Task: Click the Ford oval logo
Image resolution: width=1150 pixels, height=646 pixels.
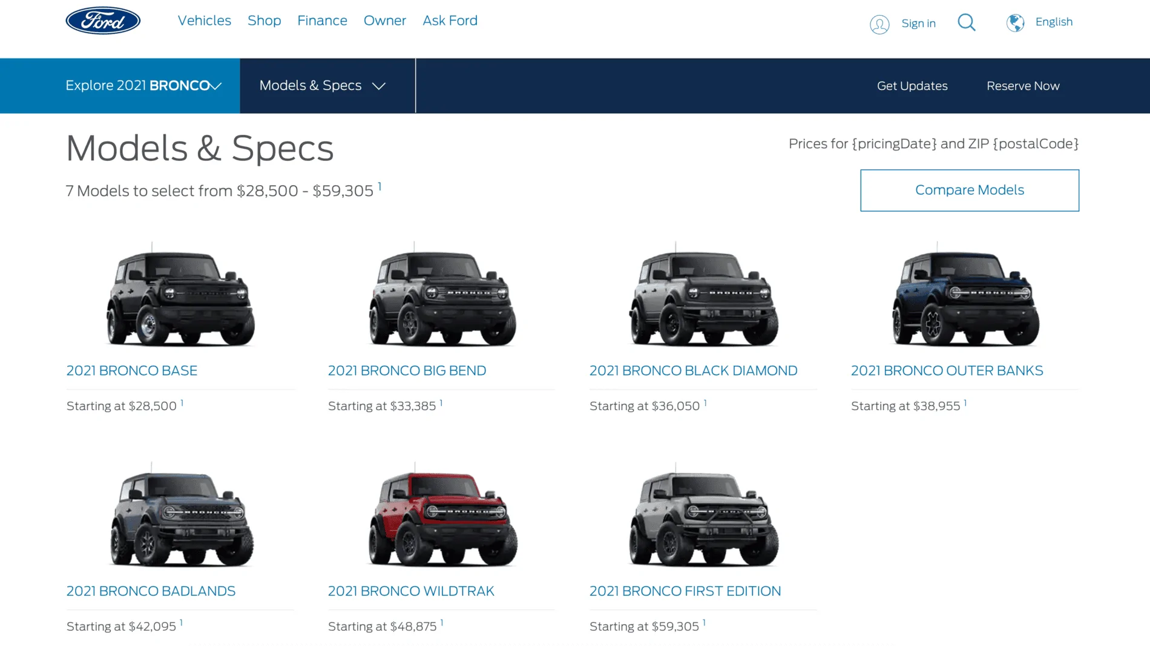Action: (103, 21)
